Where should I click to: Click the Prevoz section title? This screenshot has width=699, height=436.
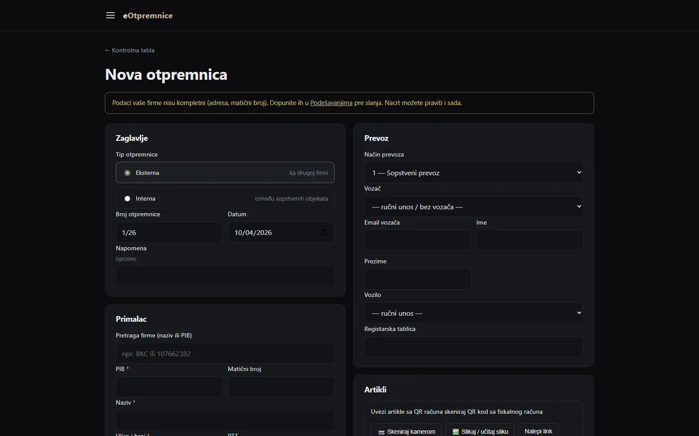(376, 138)
